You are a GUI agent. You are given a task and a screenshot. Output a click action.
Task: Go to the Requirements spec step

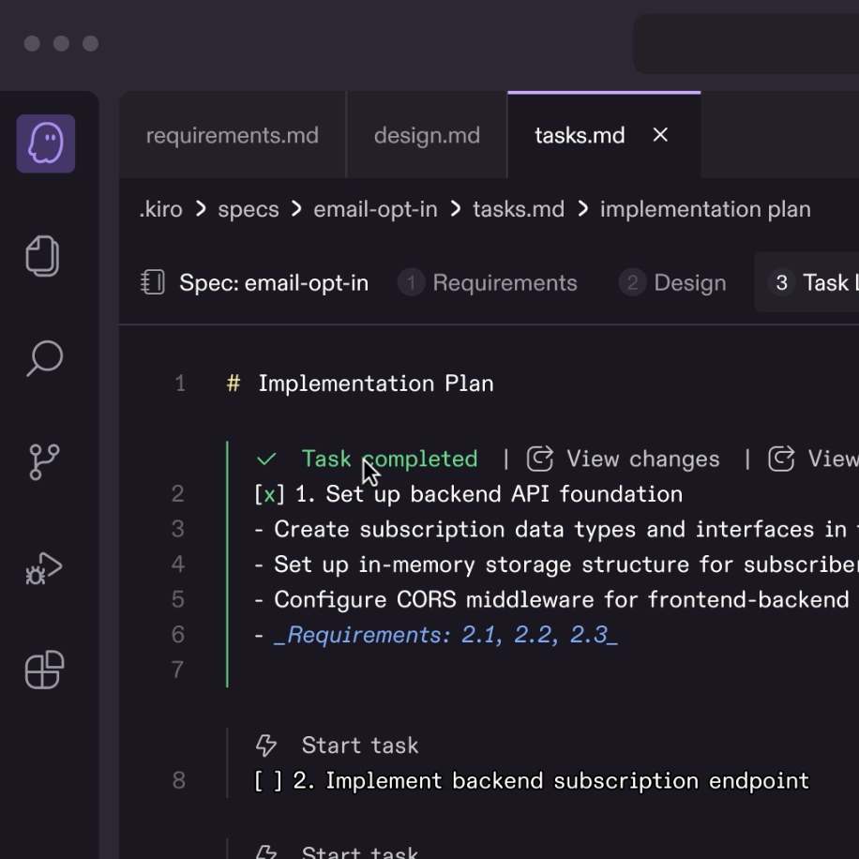488,282
